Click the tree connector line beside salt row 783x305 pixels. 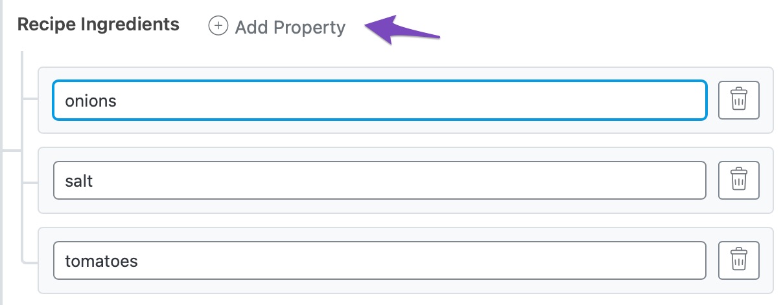[30, 180]
